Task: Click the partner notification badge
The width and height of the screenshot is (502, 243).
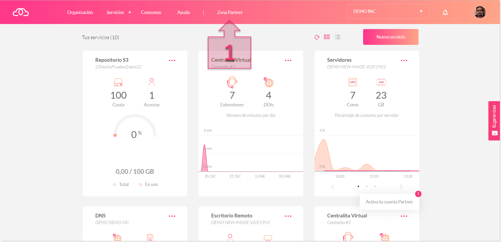Action: pyautogui.click(x=418, y=194)
